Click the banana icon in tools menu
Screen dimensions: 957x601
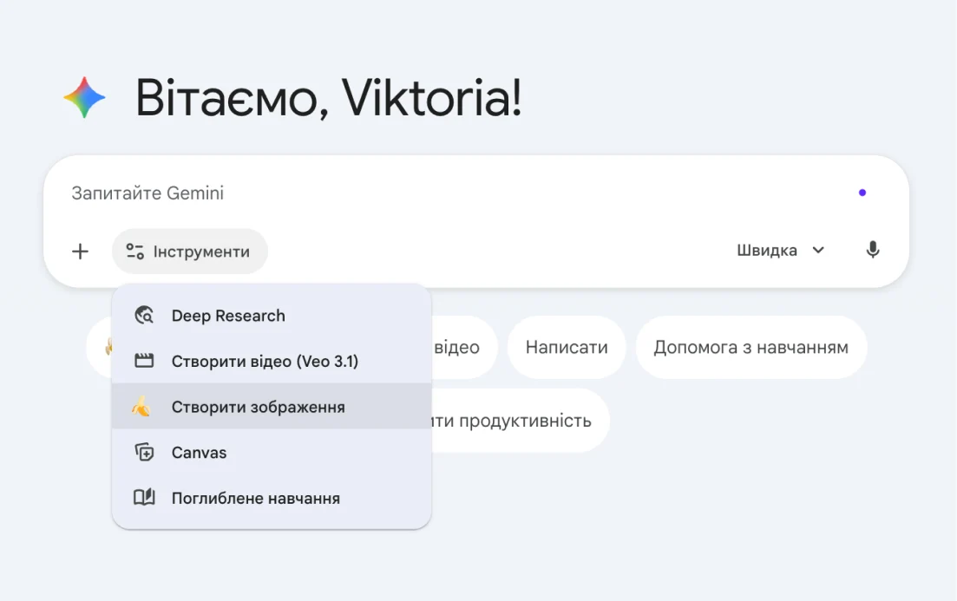(141, 407)
